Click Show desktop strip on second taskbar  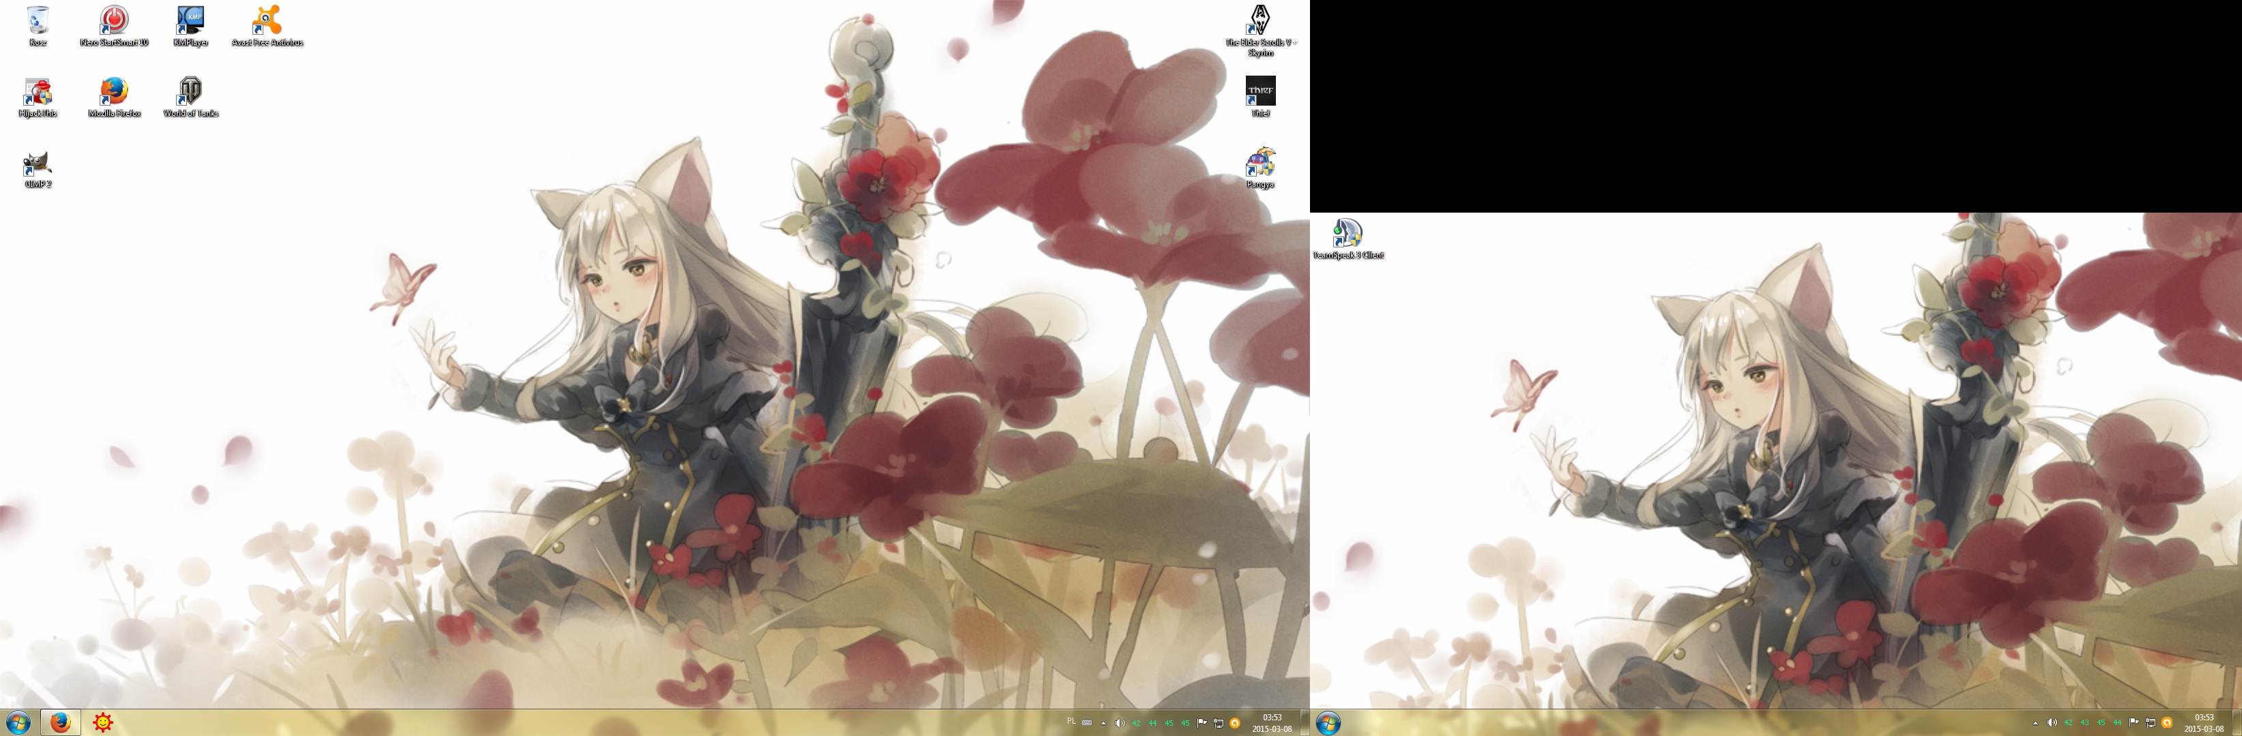[2238, 723]
